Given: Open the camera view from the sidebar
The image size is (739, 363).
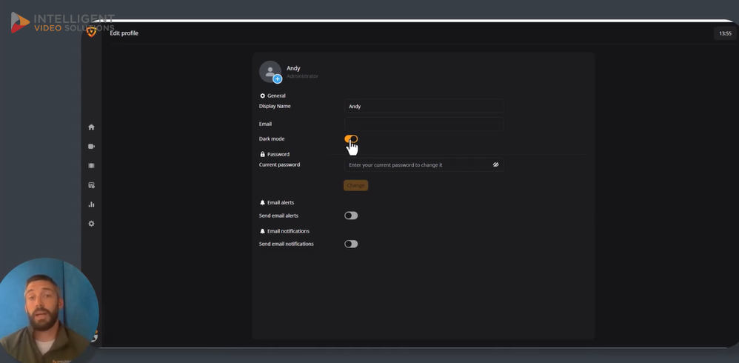Looking at the screenshot, I should 91,147.
